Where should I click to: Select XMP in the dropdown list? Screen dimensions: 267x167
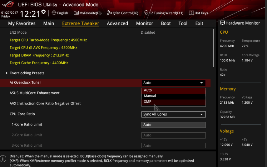tap(173, 102)
